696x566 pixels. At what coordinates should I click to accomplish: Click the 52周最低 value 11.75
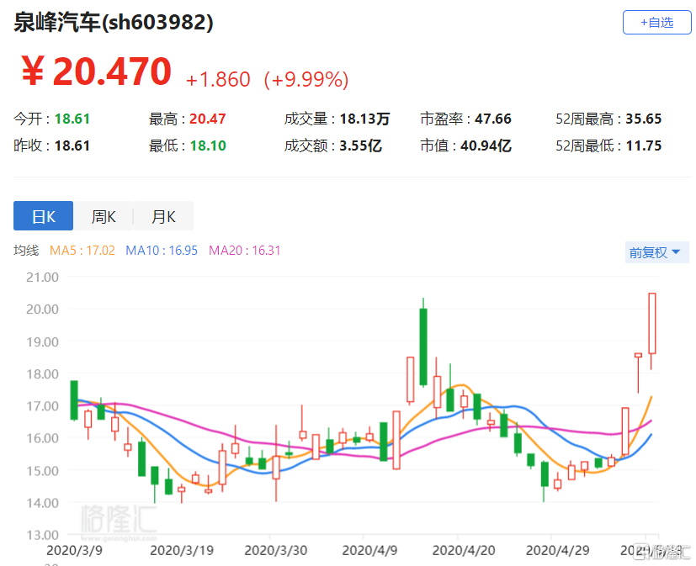click(x=644, y=145)
